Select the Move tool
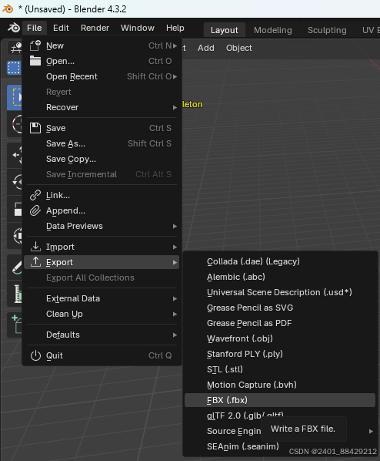 15,155
